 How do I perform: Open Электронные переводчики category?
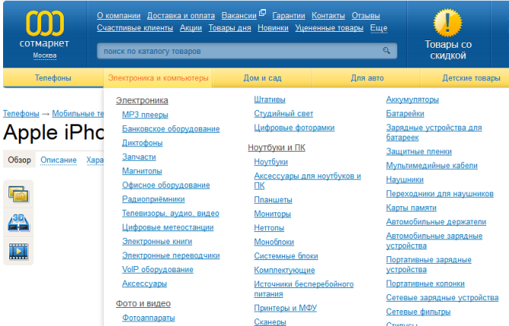(171, 255)
